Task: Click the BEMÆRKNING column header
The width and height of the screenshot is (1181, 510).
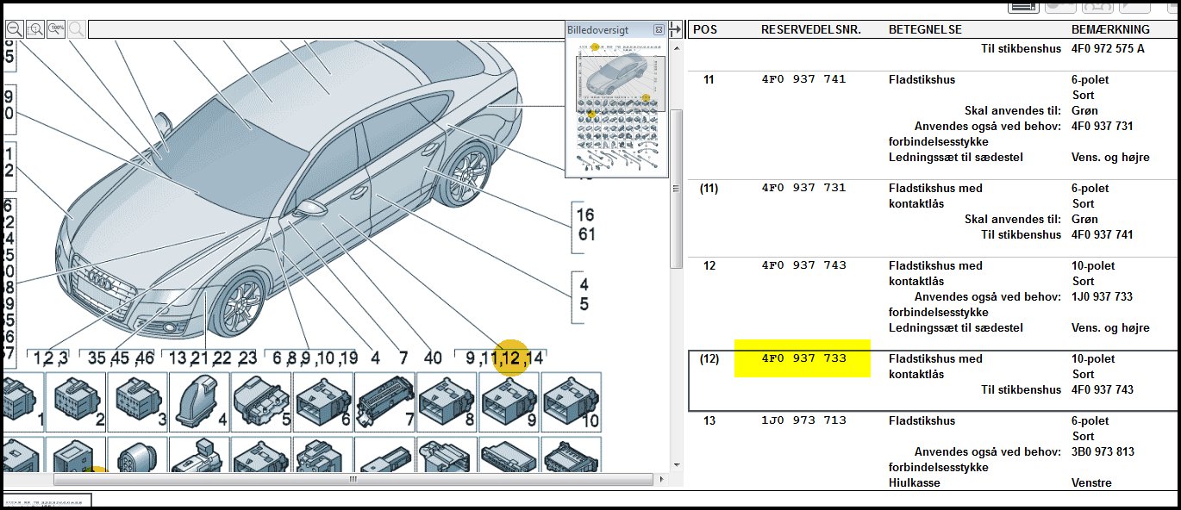Action: pyautogui.click(x=1110, y=29)
